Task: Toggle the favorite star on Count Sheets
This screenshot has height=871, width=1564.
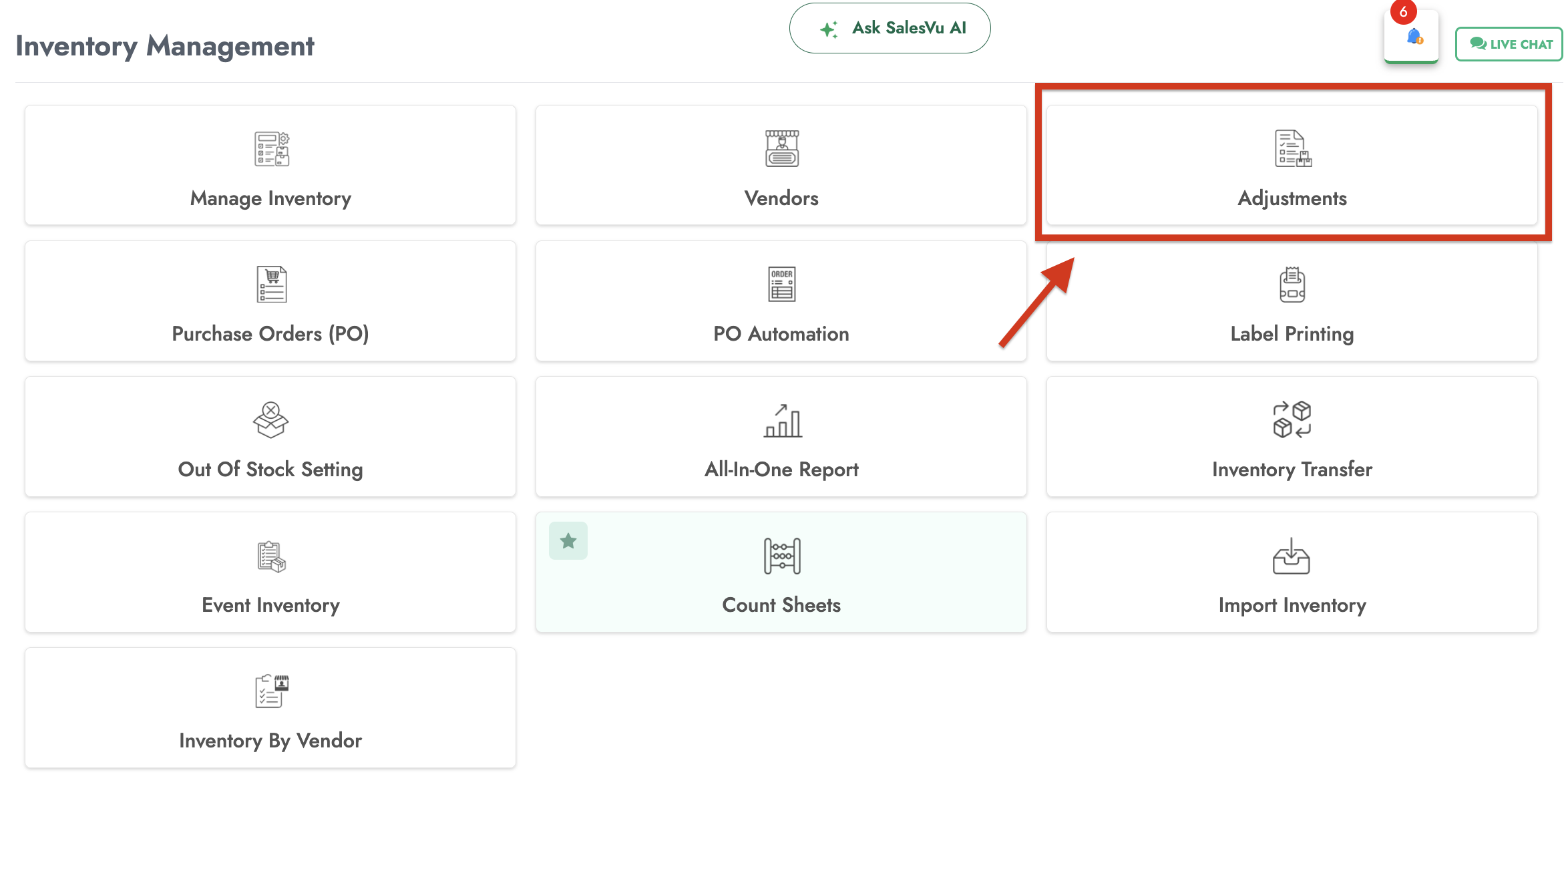Action: point(568,540)
